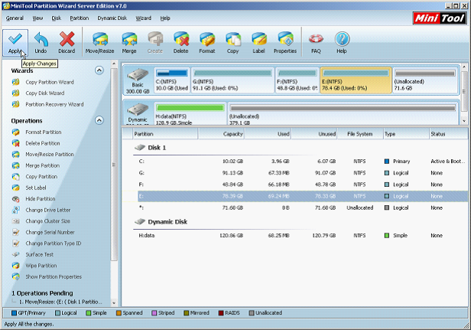Discard all pending changes
The width and height of the screenshot is (471, 330).
tap(67, 42)
